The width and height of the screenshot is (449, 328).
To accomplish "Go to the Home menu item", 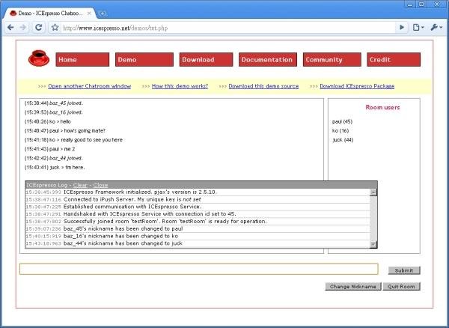I will point(82,60).
